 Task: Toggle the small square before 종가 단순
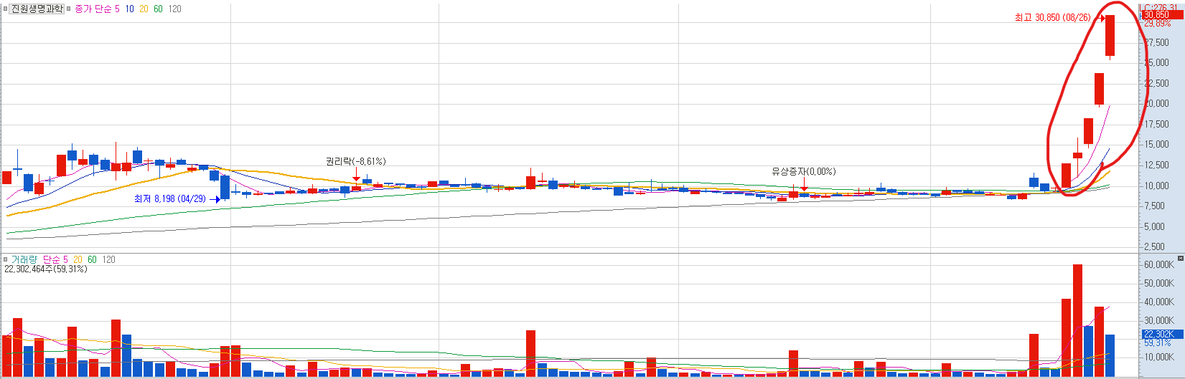69,9
